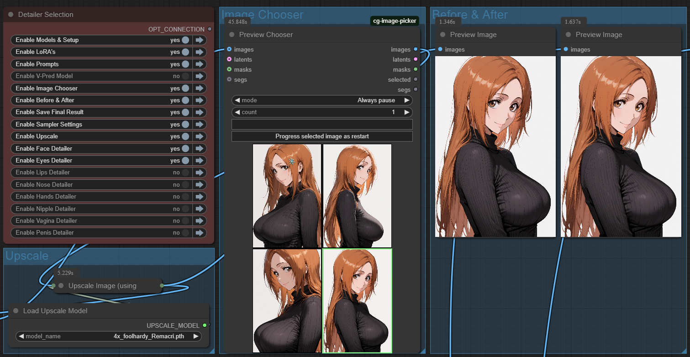Toggle Enable Image Chooser switch
This screenshot has width=690, height=357.
point(185,89)
